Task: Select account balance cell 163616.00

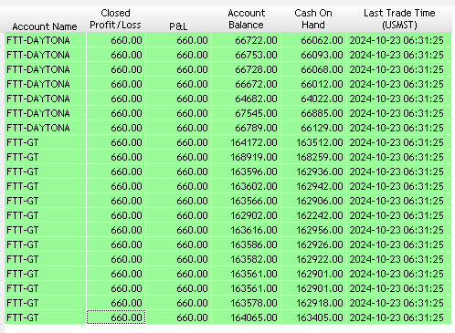Action: coord(246,230)
